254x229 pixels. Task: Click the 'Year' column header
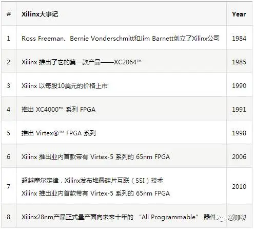point(239,14)
